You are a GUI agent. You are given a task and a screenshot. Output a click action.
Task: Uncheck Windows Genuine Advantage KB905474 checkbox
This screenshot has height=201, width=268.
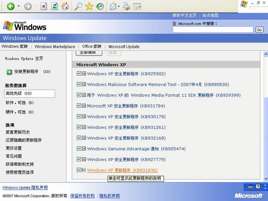coord(79,148)
